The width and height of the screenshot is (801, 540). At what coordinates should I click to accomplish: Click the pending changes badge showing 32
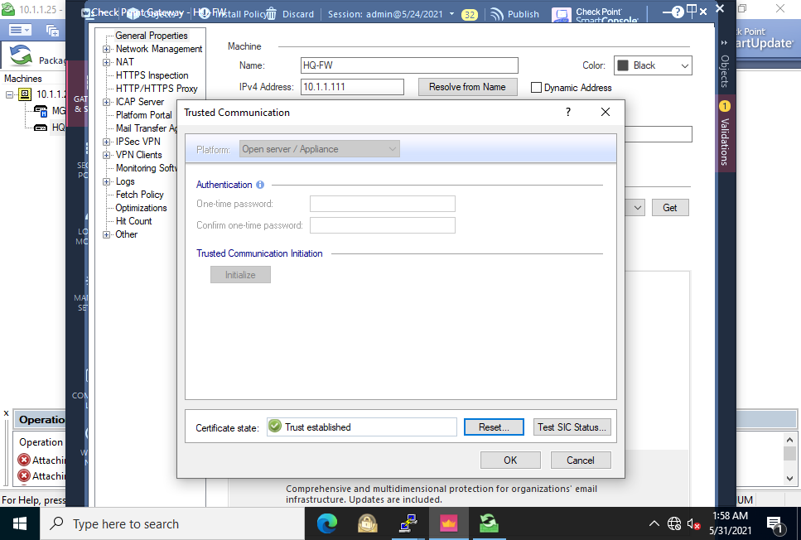pyautogui.click(x=469, y=14)
